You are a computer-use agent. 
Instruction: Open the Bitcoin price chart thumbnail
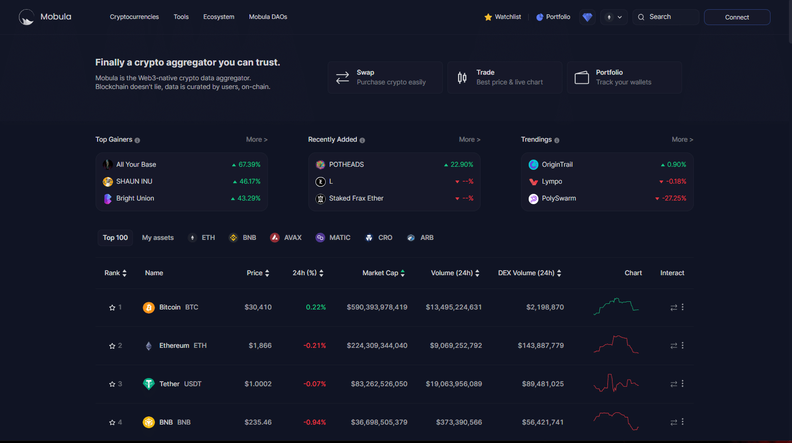point(616,306)
